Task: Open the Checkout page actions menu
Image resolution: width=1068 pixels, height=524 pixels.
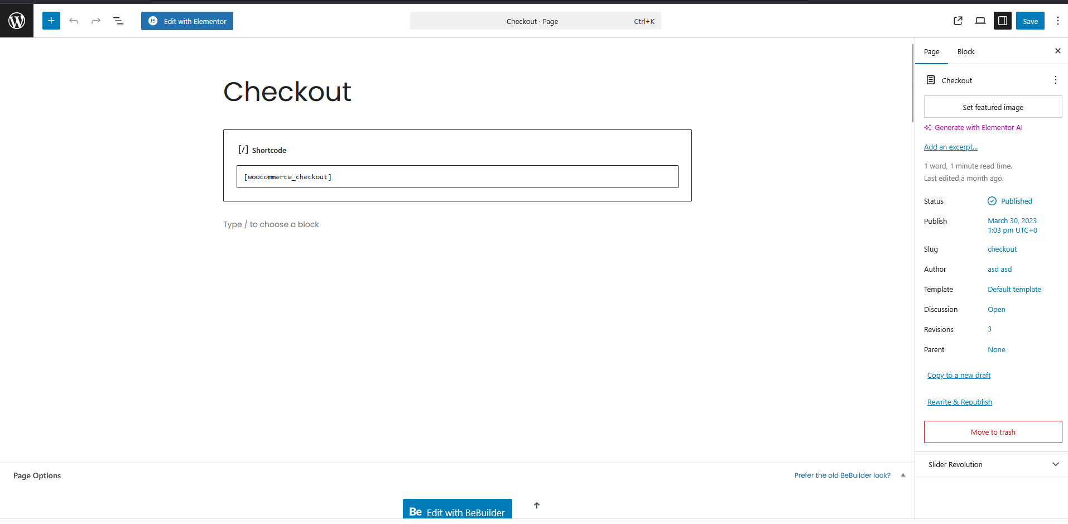Action: click(1055, 80)
